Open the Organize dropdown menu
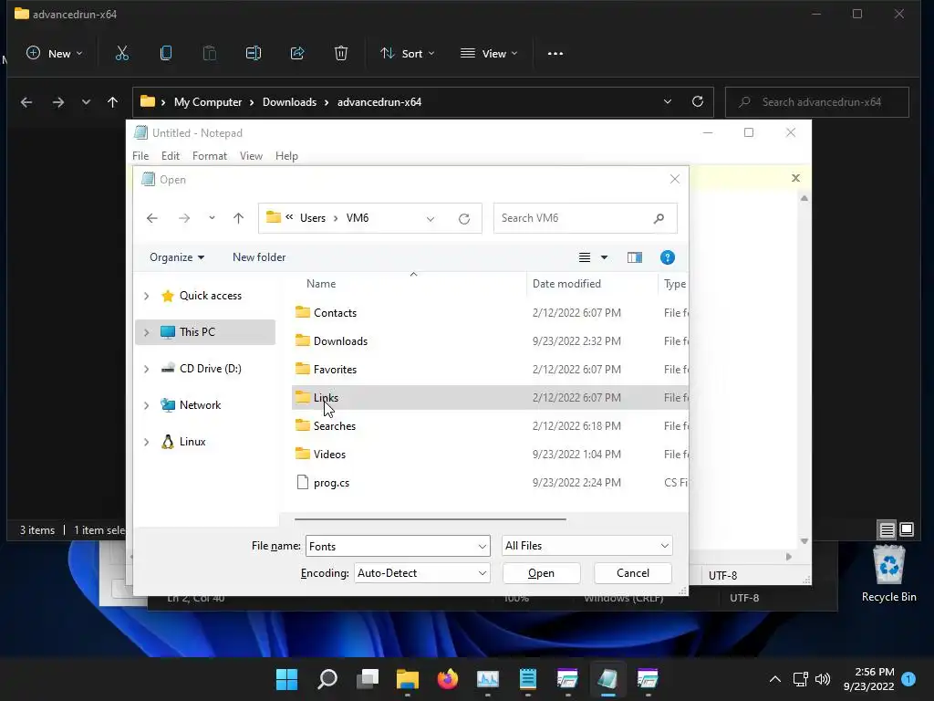This screenshot has height=701, width=934. (177, 257)
